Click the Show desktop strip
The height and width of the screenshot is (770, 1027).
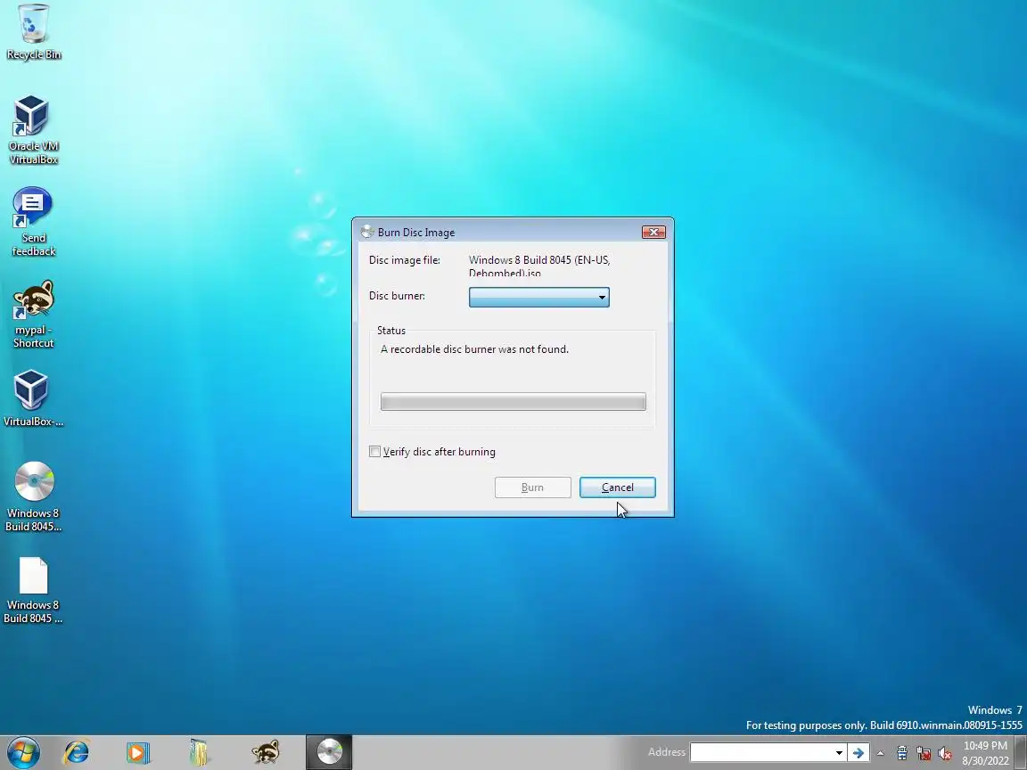pyautogui.click(x=1021, y=752)
